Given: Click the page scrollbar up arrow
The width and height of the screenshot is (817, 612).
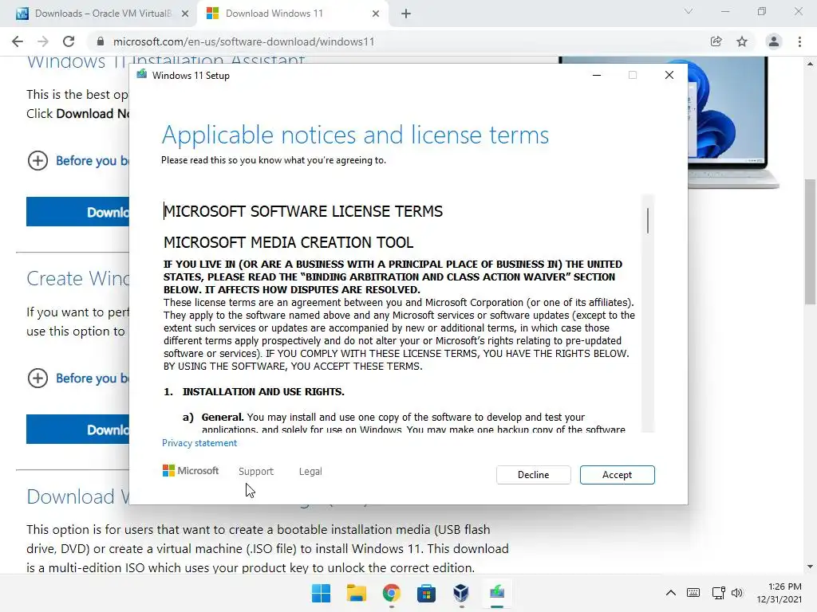Looking at the screenshot, I should (x=810, y=64).
